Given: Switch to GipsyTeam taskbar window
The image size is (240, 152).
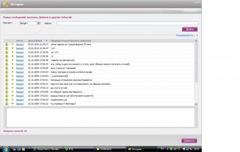Looking at the screenshot, I should 47,149.
